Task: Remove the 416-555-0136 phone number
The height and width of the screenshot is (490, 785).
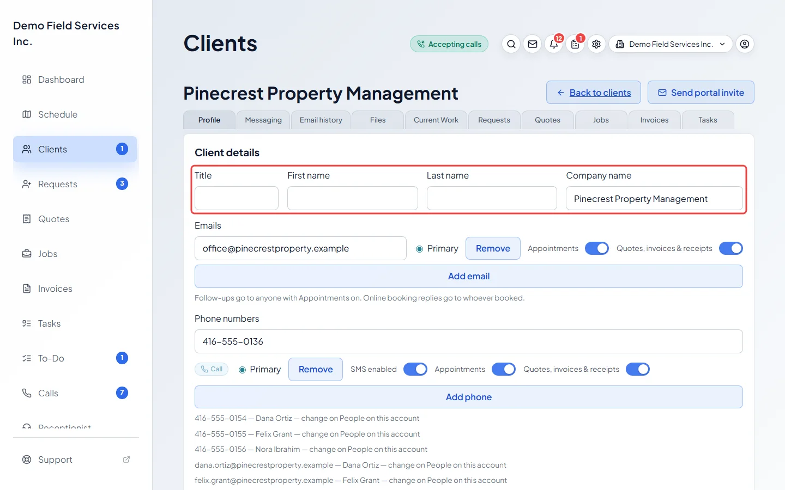Action: pyautogui.click(x=316, y=369)
